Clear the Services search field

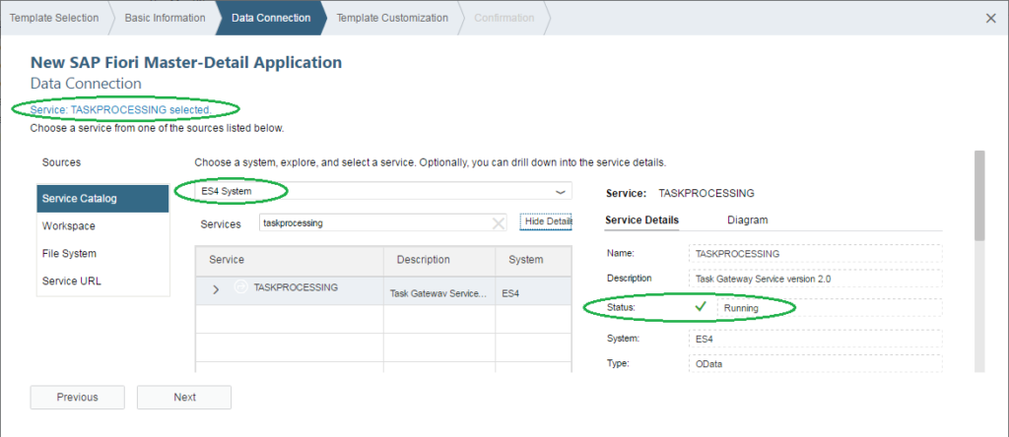coord(499,223)
